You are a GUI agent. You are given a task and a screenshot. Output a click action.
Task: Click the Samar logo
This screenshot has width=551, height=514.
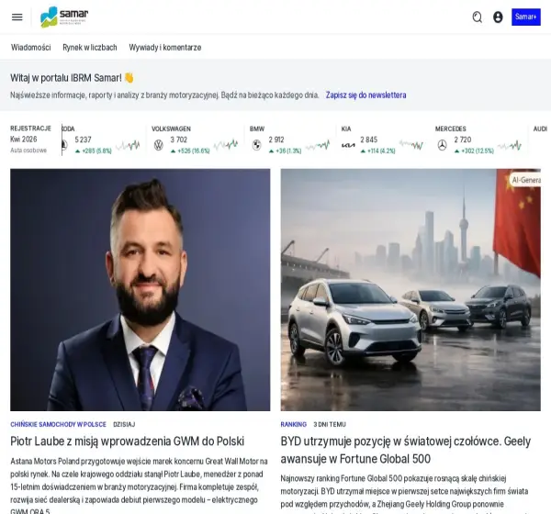pyautogui.click(x=64, y=17)
